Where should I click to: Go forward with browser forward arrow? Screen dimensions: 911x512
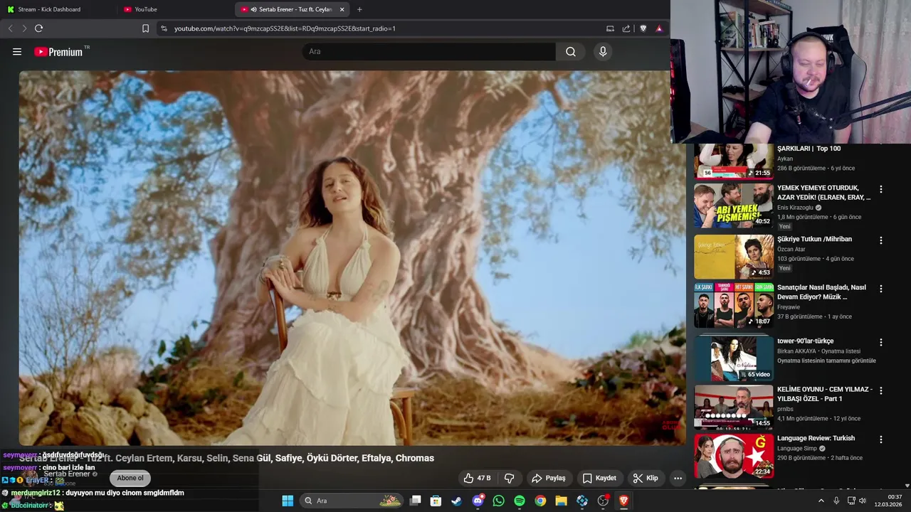coord(24,28)
